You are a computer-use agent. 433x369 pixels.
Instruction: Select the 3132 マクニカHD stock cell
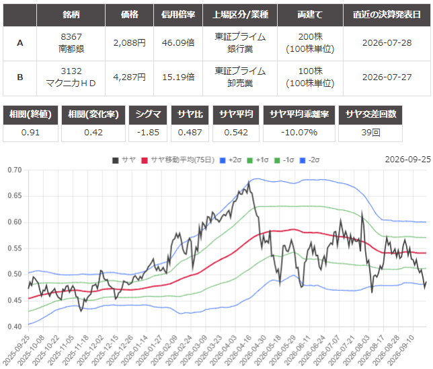point(71,77)
